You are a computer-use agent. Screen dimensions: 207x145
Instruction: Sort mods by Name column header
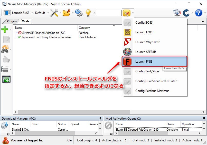coord(18,28)
